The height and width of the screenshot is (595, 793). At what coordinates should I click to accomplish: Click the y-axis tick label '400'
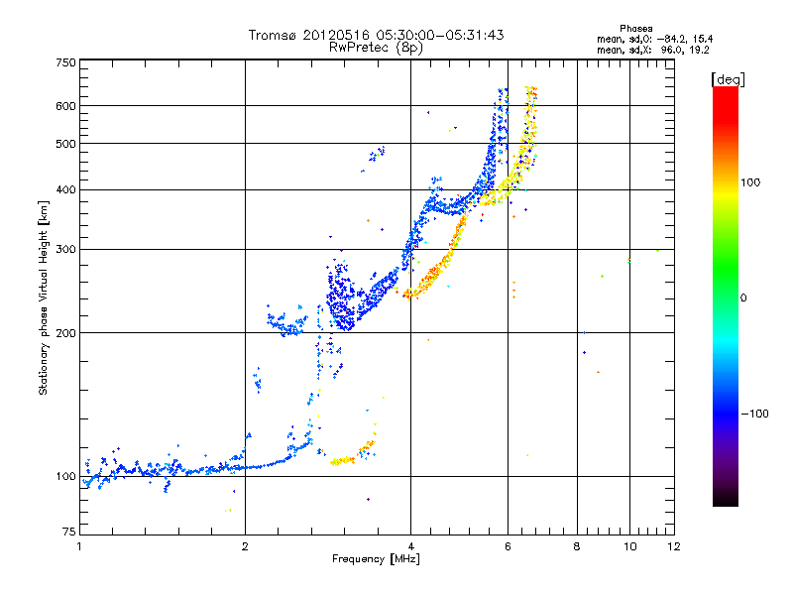[x=65, y=189]
